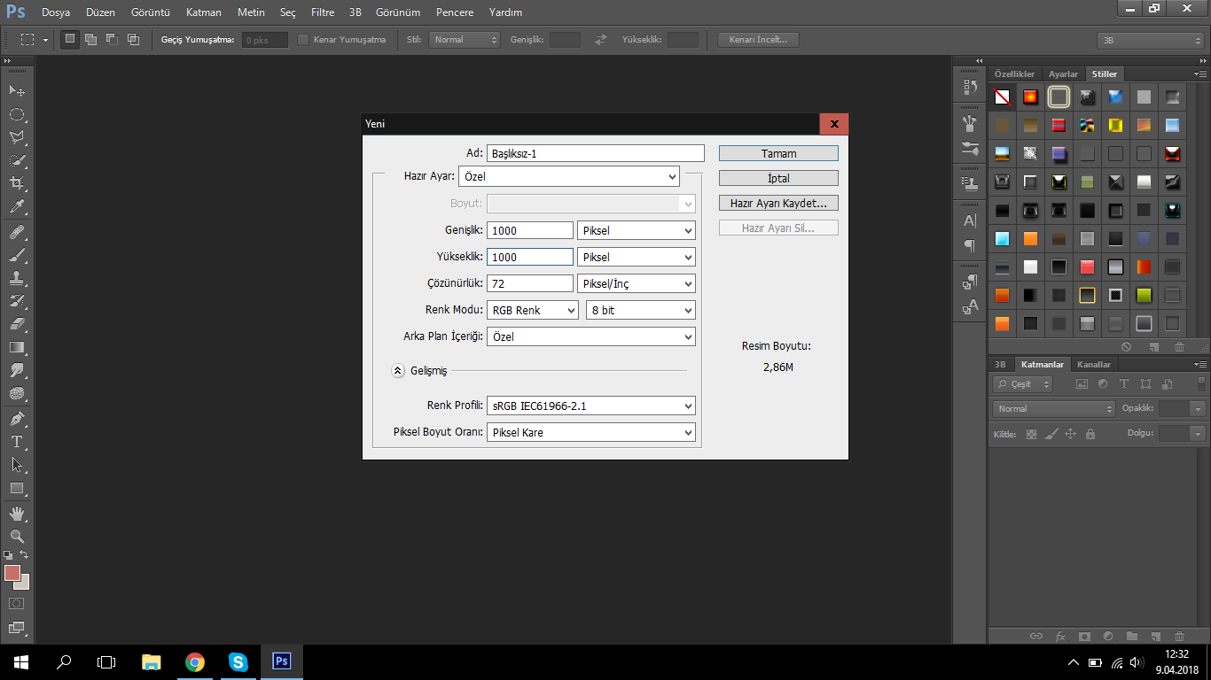Click the foreground color swatch
Viewport: 1211px width, 680px height.
click(12, 573)
